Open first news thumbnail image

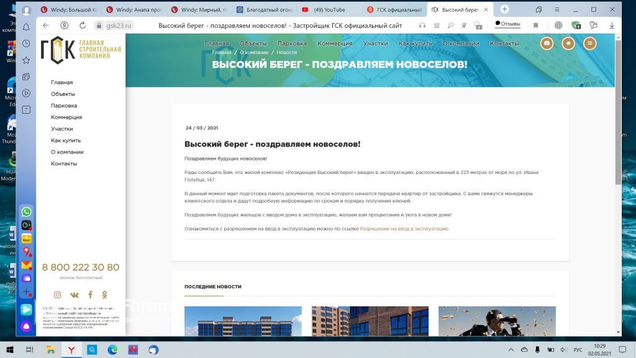[x=243, y=321]
